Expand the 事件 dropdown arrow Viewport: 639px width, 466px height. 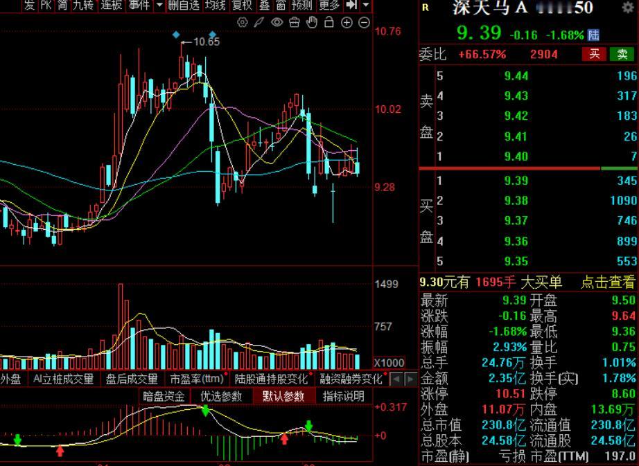(x=161, y=6)
